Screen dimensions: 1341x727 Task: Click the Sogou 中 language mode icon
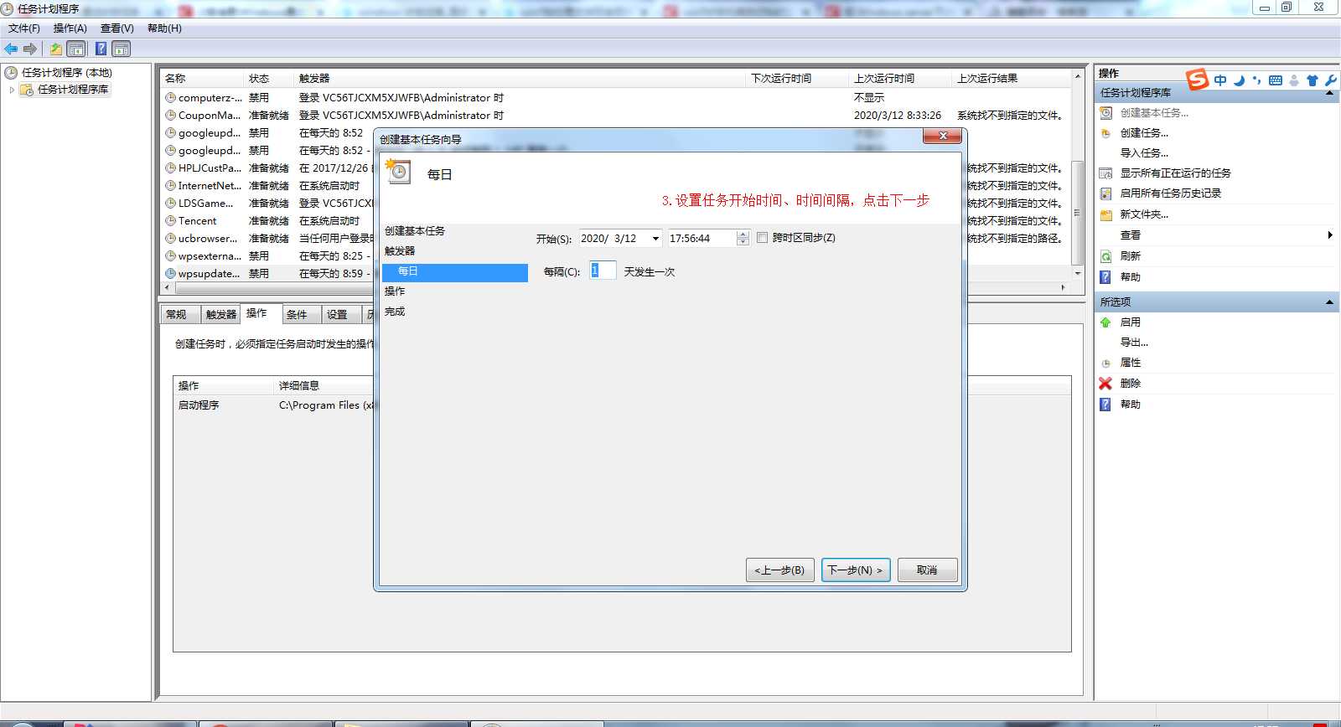pos(1220,80)
